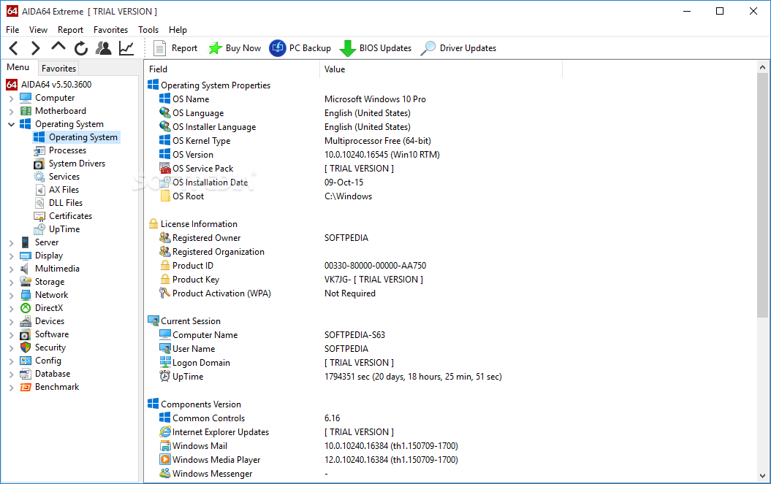This screenshot has width=771, height=484.
Task: Open the Report menu
Action: coord(70,30)
